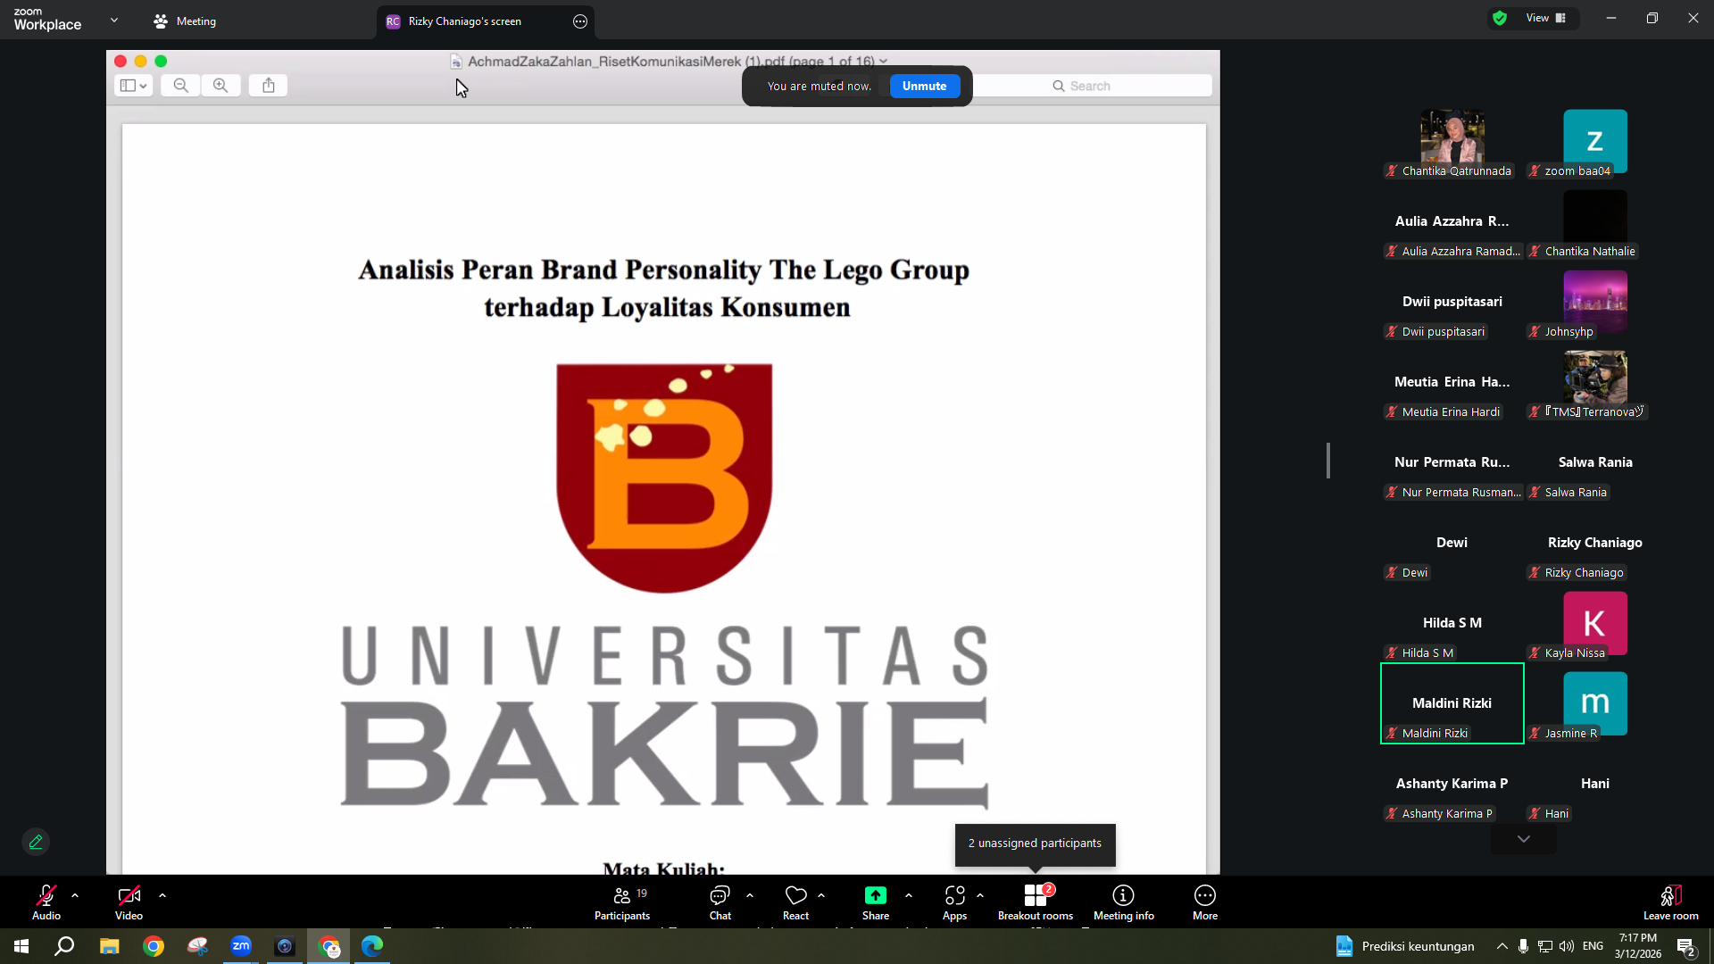Open the View layout menu

(x=1545, y=18)
